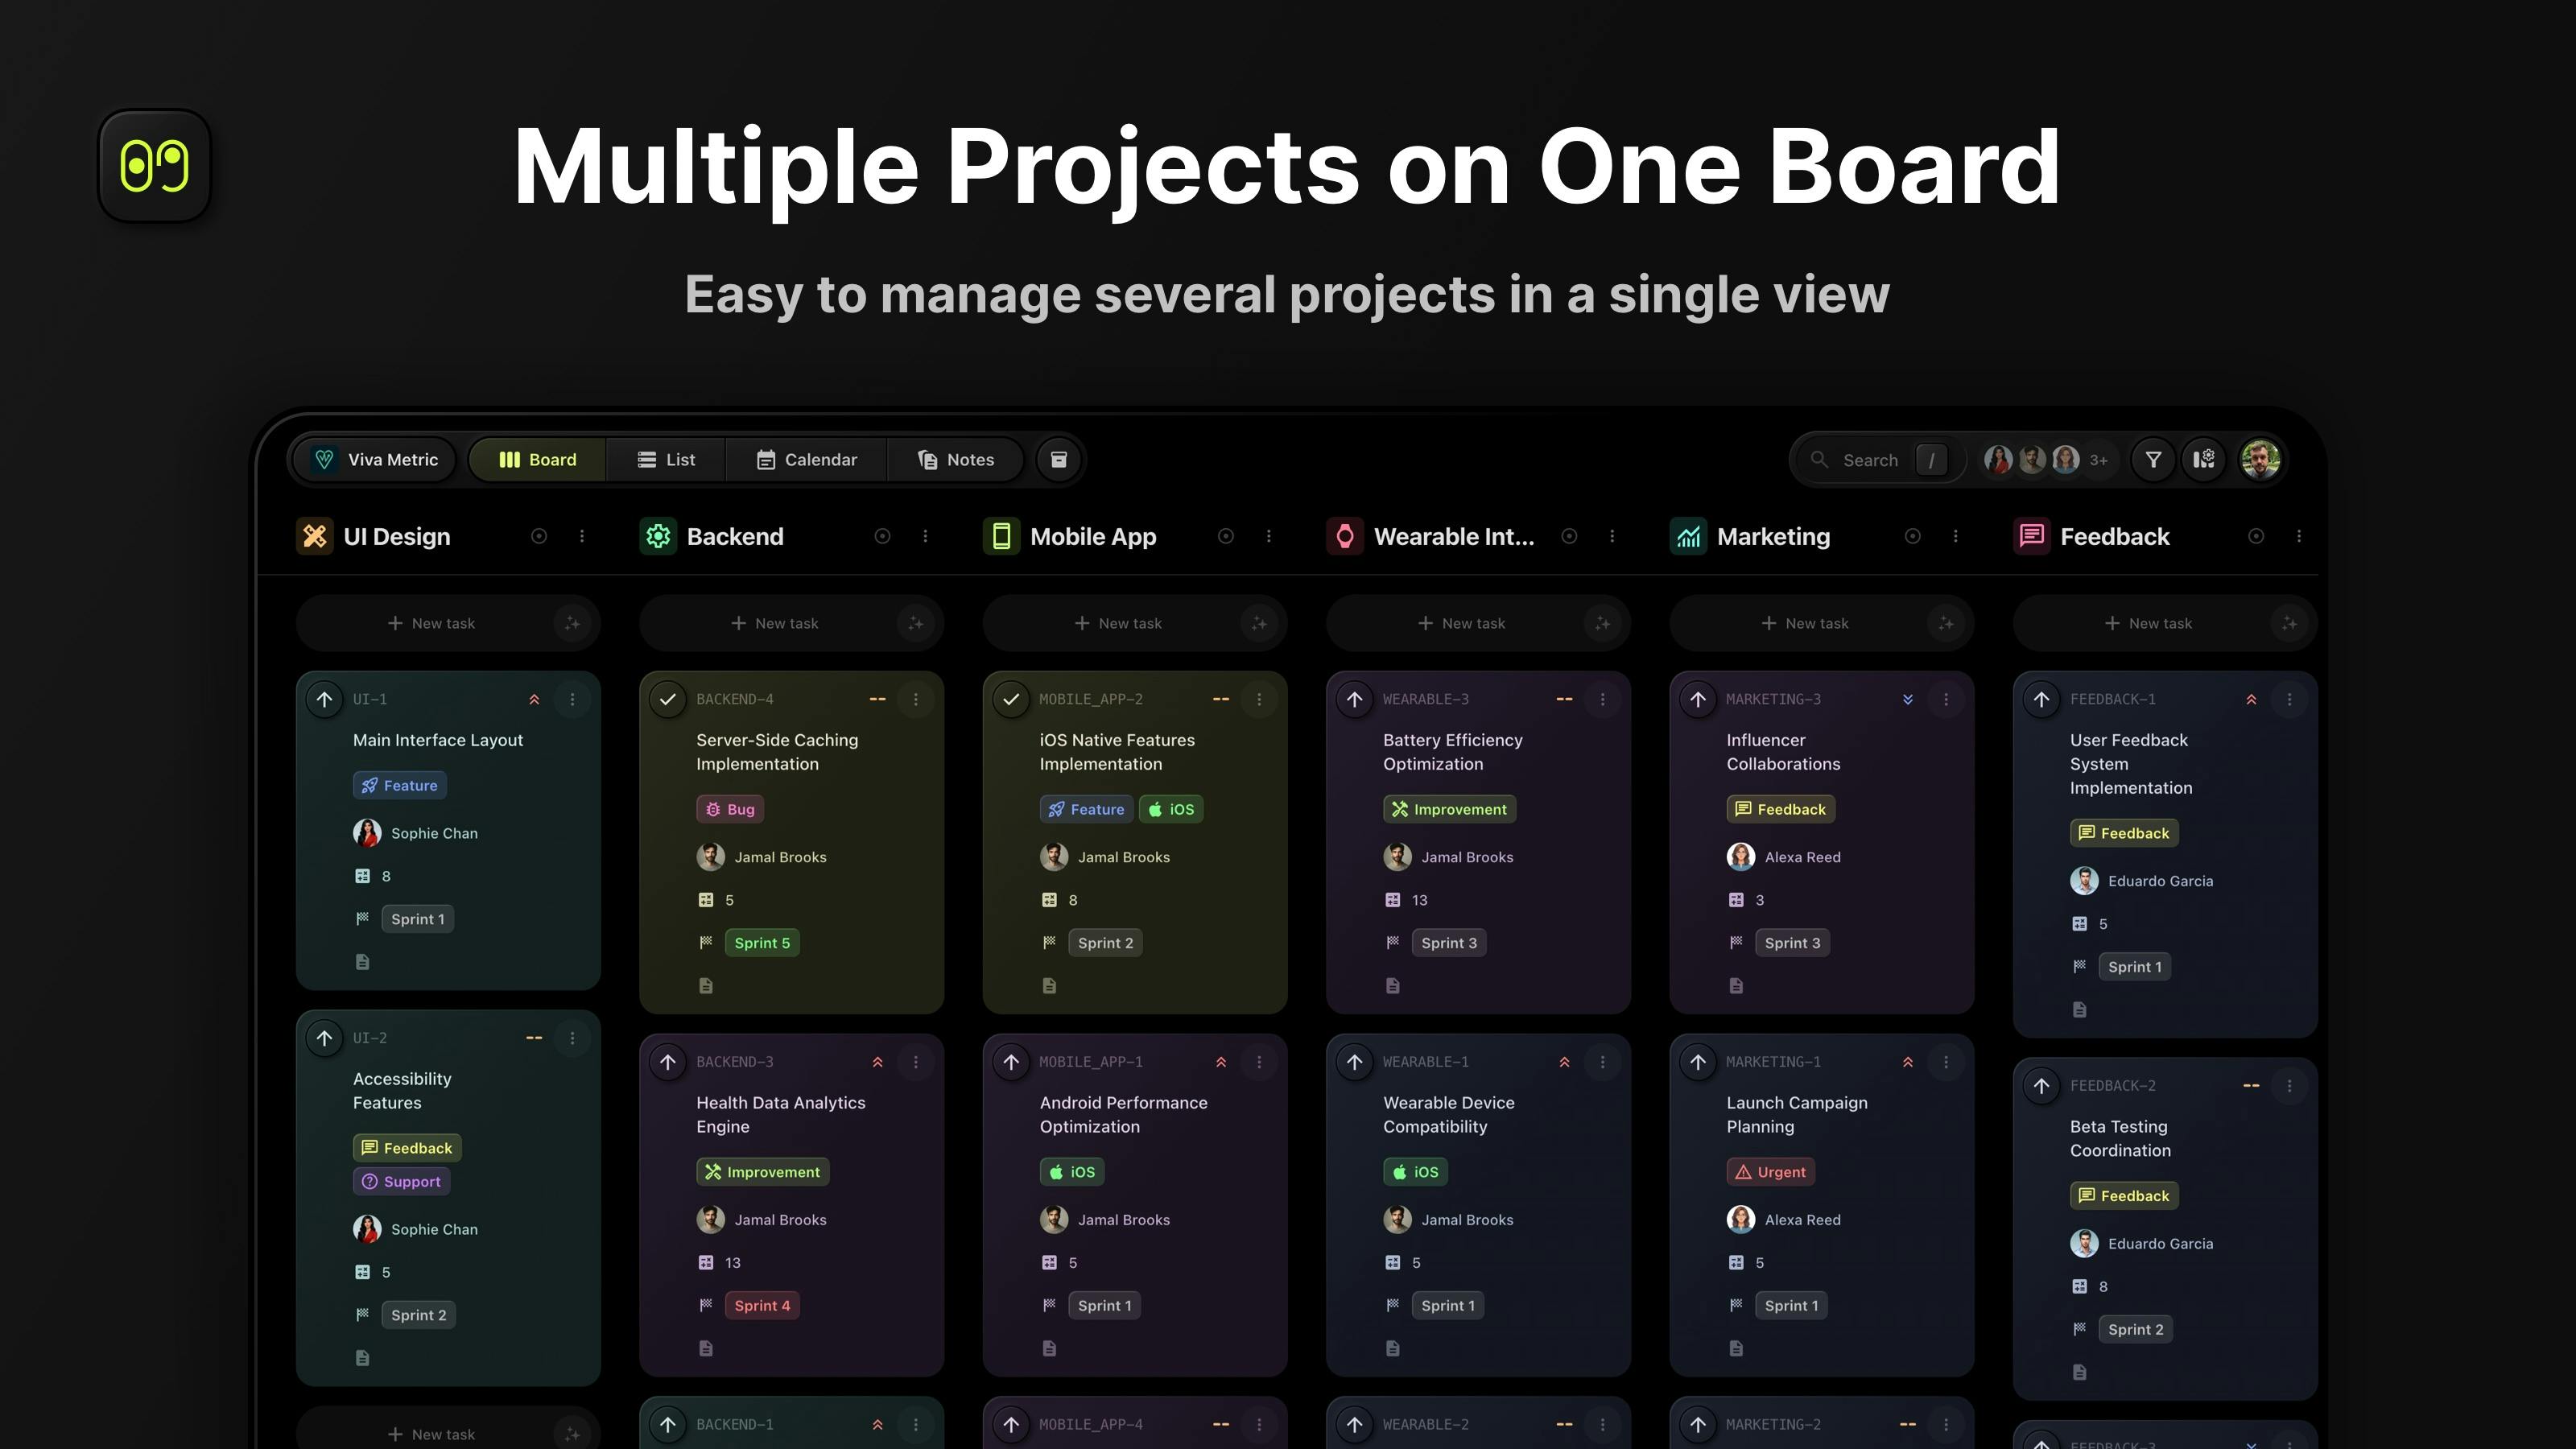Viewport: 2576px width, 1449px height.
Task: Add a new task in Wearable Integration column
Action: 1461,624
